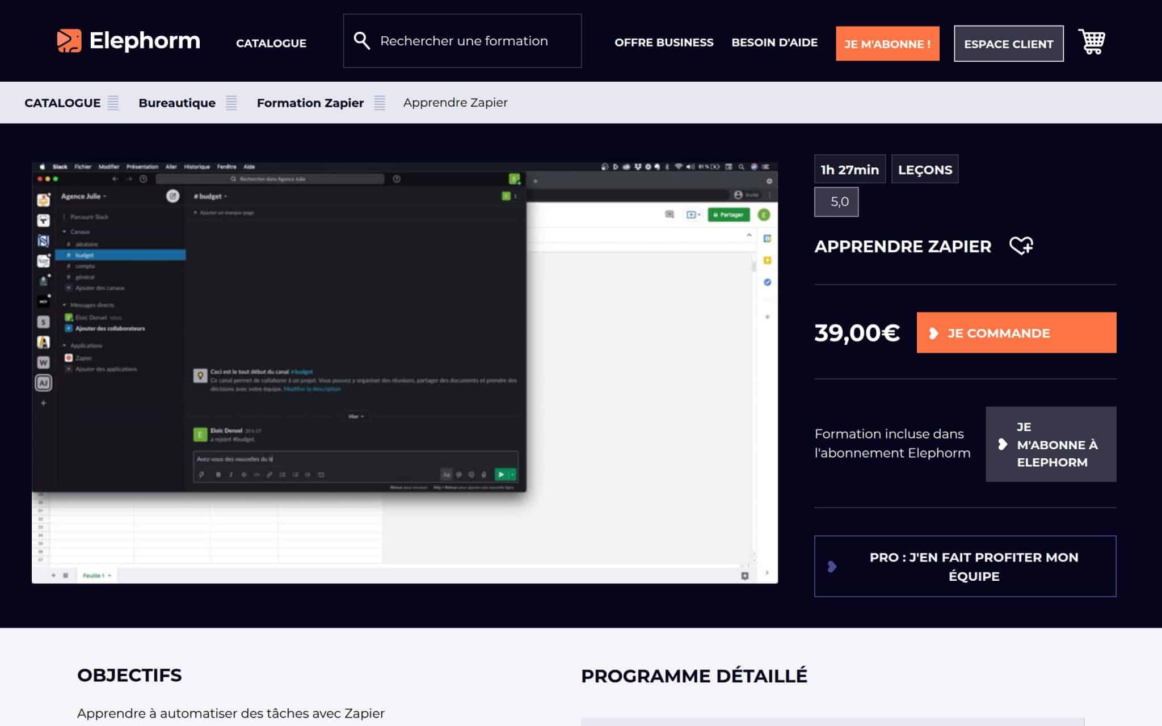Go to Formation Zapier breadcrumb link
Image resolution: width=1162 pixels, height=726 pixels.
coord(310,103)
